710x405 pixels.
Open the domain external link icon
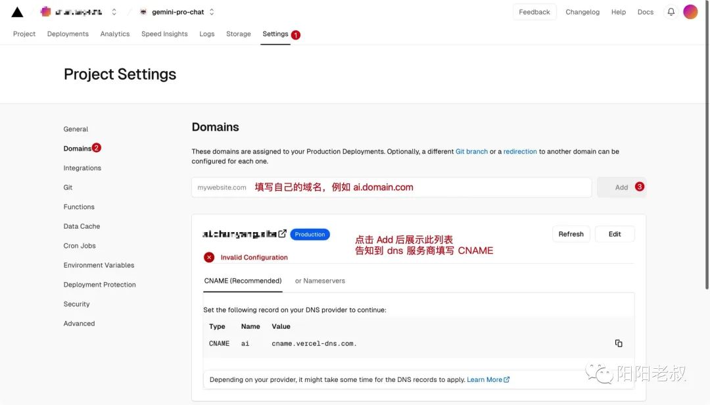coord(282,234)
